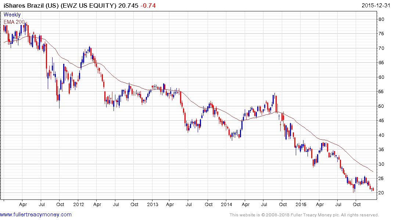Click the 80 price axis label

click(381, 19)
